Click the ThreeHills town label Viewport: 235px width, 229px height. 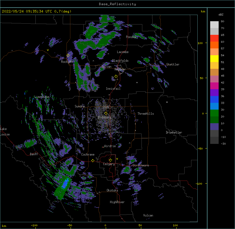(x=146, y=114)
